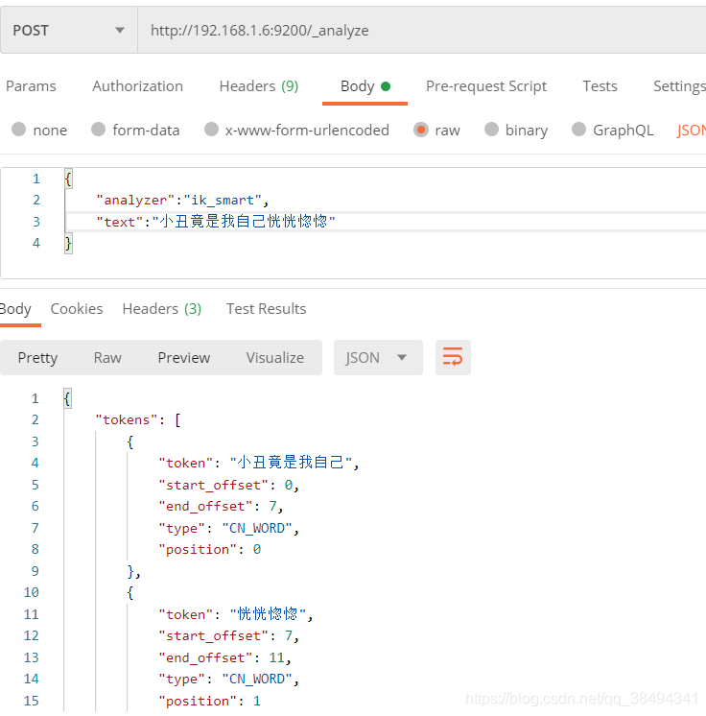Open the response Cookies tab

(77, 309)
